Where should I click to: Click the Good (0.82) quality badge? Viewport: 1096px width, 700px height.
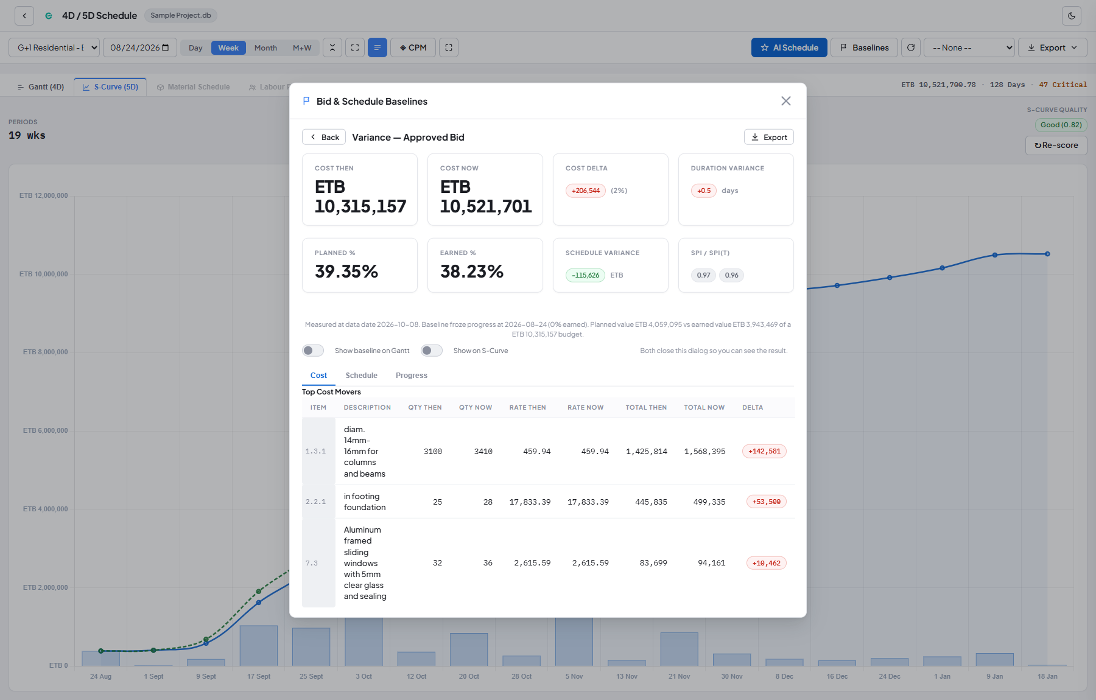click(1061, 125)
